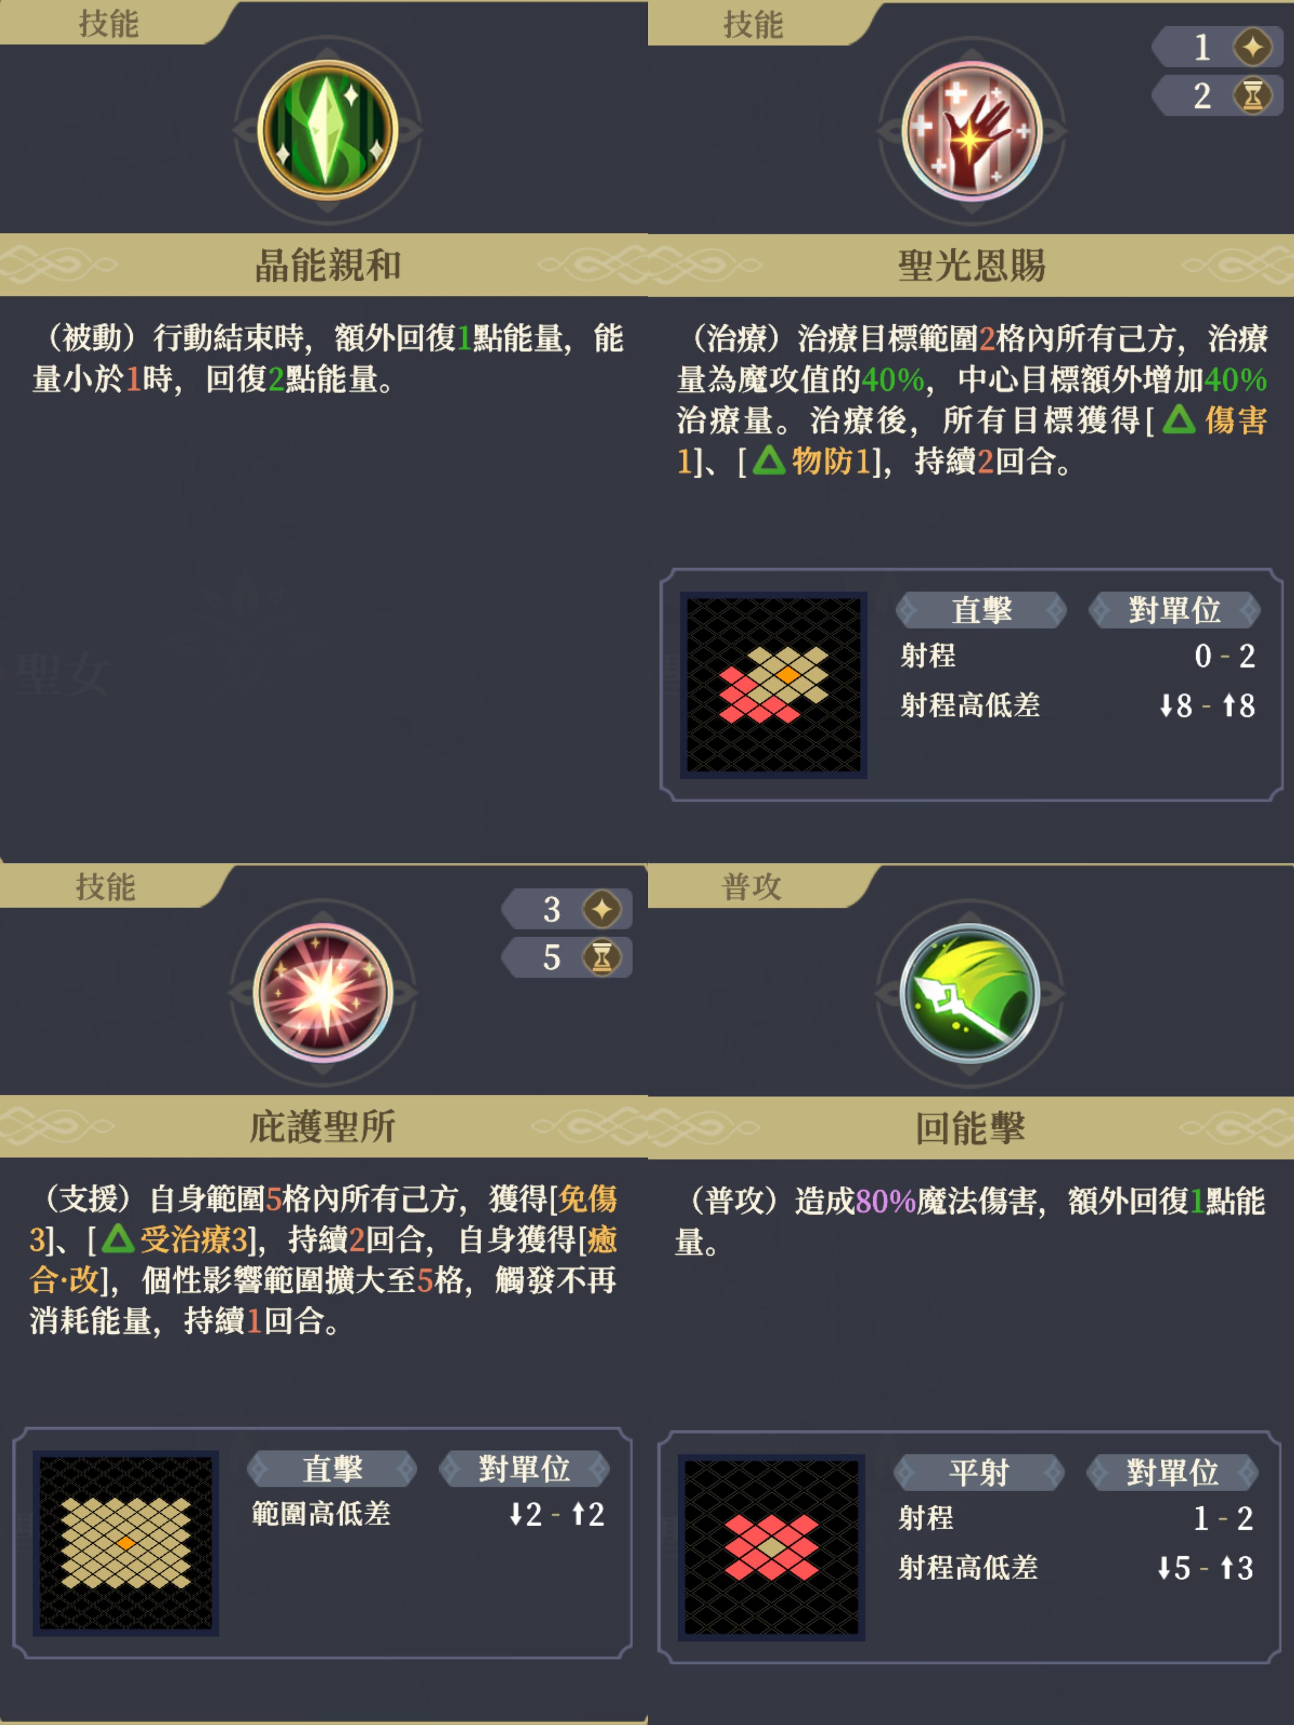
Task: Open the 庇護聖所 area grid preview
Action: coord(126,1543)
